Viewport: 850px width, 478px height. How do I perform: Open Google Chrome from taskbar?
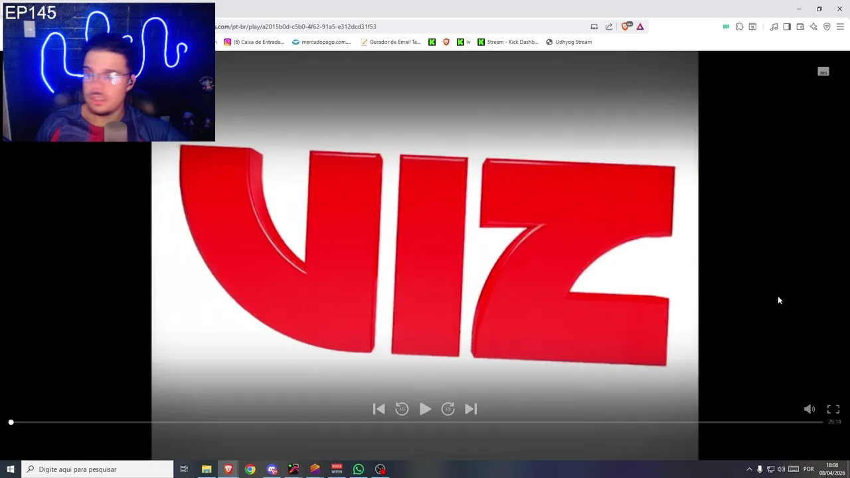coord(250,469)
